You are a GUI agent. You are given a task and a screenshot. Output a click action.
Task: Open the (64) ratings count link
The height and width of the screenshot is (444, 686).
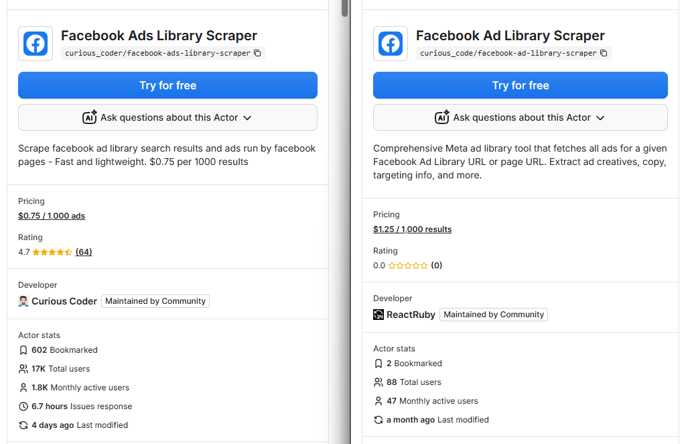84,252
